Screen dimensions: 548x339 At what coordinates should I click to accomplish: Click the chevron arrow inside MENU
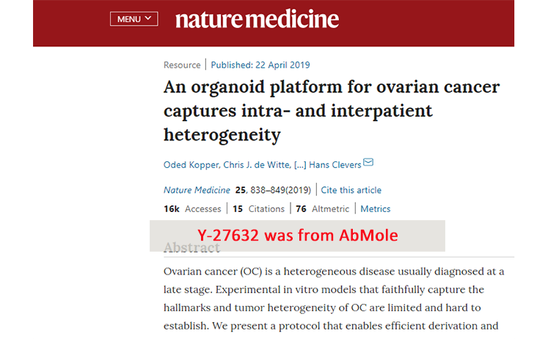[148, 18]
